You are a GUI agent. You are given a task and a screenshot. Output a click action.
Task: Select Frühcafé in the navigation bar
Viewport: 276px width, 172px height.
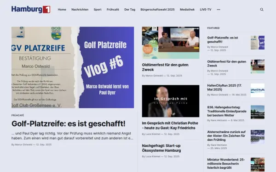(113, 10)
